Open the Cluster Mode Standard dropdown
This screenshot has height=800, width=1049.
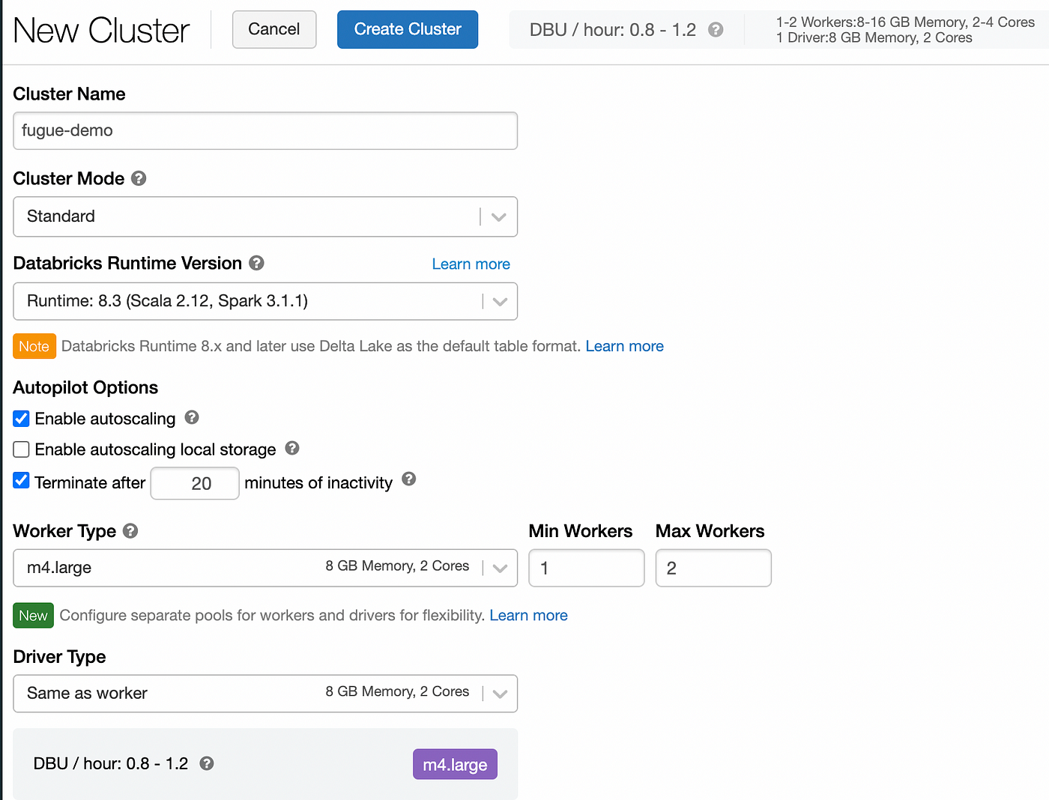pyautogui.click(x=265, y=216)
